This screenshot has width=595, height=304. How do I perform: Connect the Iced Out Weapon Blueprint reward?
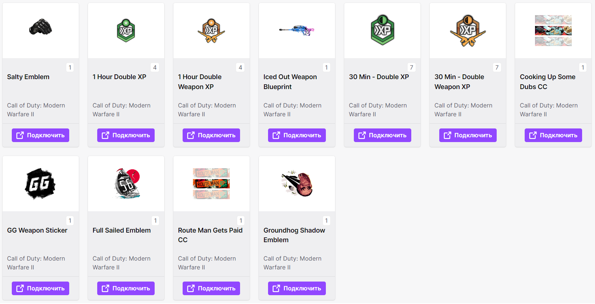tap(297, 135)
